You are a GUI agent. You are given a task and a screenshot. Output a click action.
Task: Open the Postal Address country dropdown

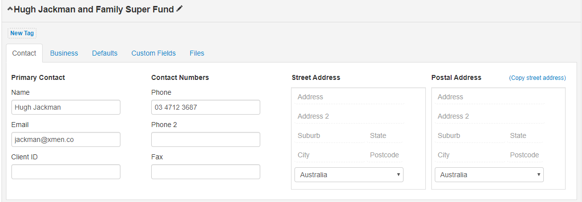coord(489,175)
